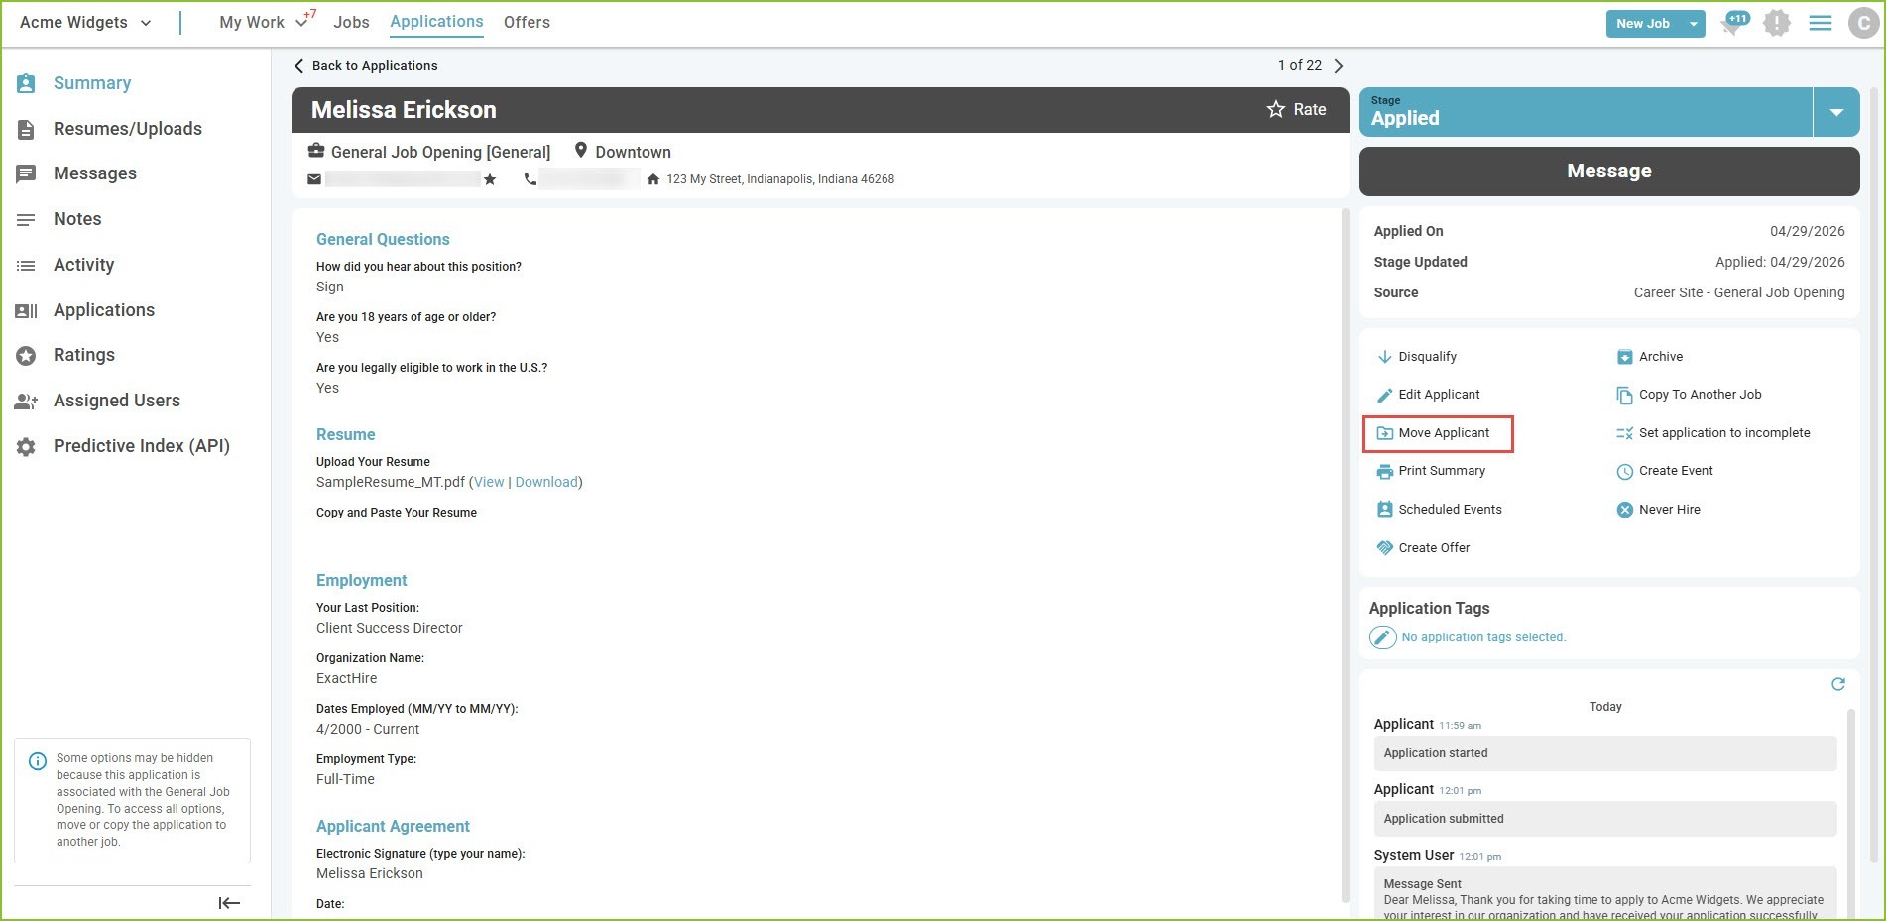
Task: Go to the next applicant arrow
Action: [1338, 66]
